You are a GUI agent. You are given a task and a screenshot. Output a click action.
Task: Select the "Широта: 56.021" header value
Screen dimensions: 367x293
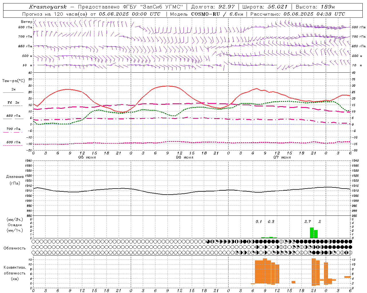point(265,7)
